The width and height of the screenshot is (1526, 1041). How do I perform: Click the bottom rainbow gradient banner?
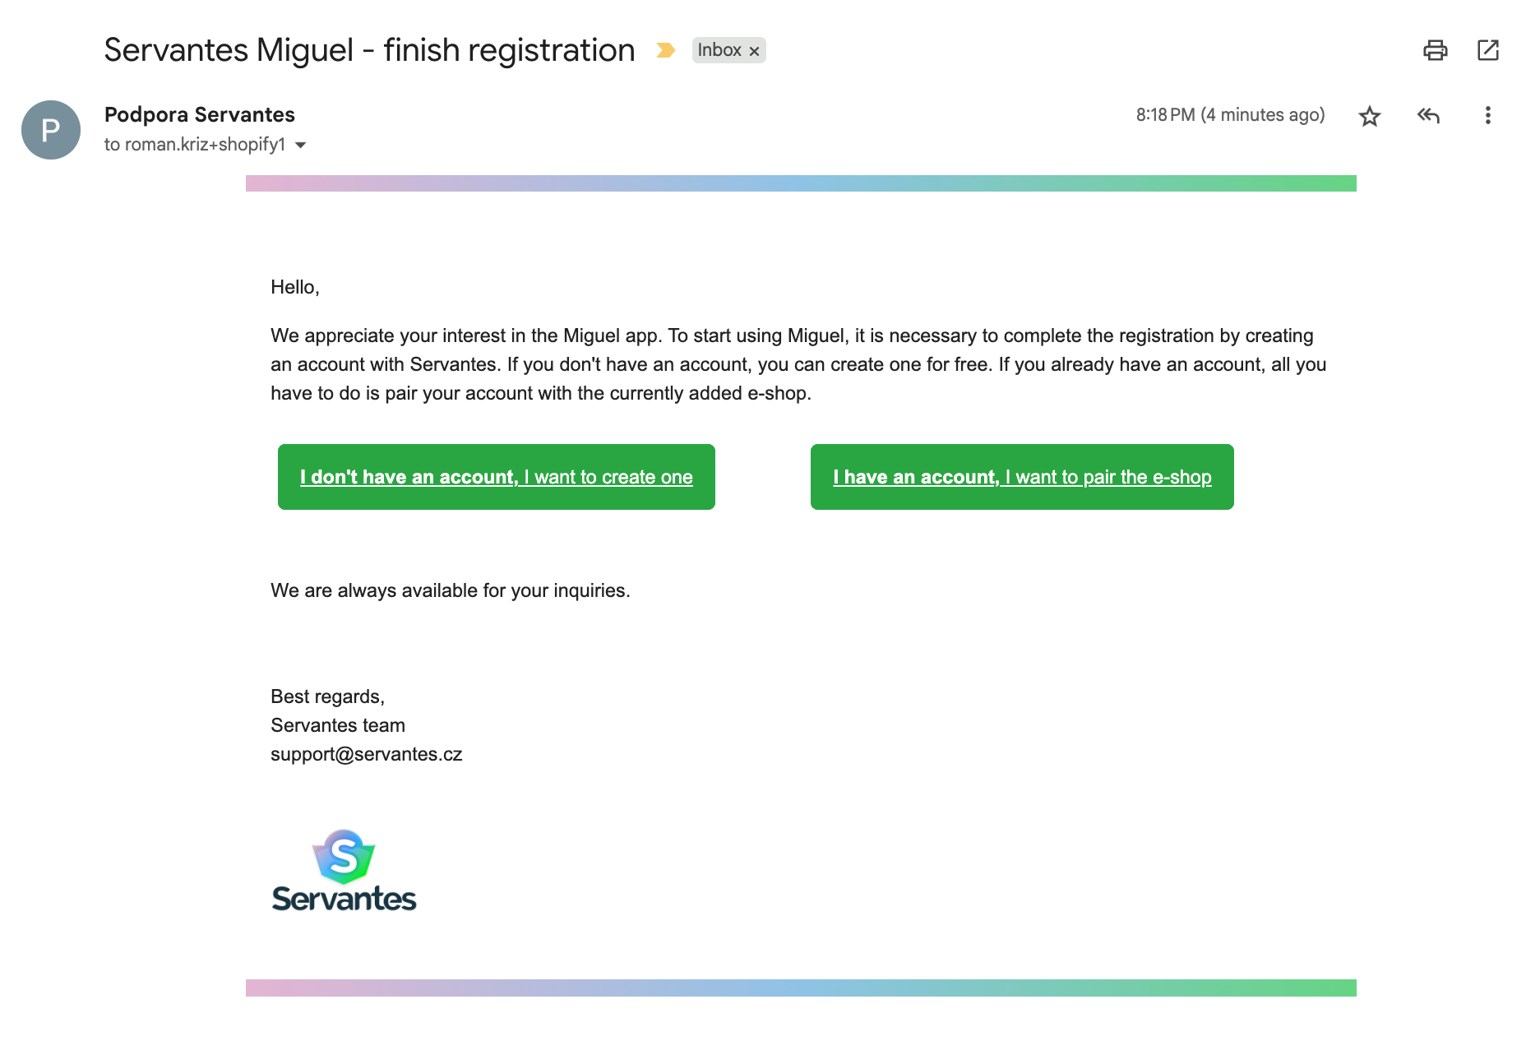[x=801, y=988]
